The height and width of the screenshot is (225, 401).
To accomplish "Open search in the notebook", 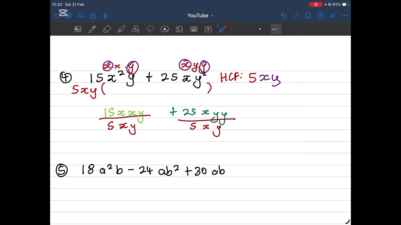I will pos(81,16).
